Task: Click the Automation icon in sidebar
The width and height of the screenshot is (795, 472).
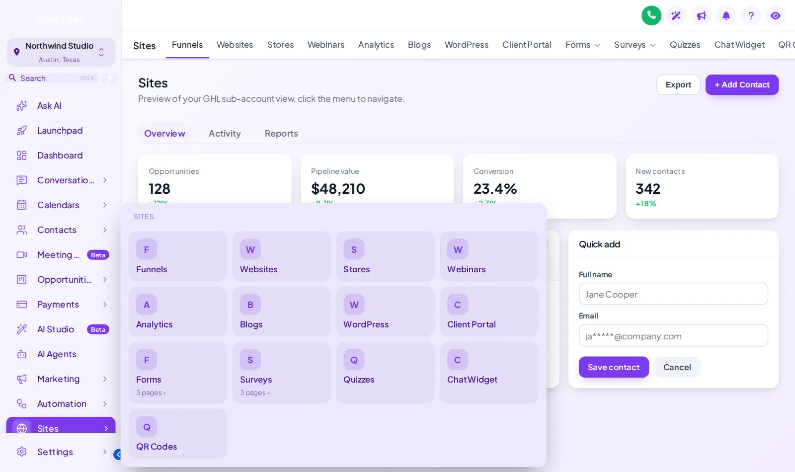Action: click(22, 404)
